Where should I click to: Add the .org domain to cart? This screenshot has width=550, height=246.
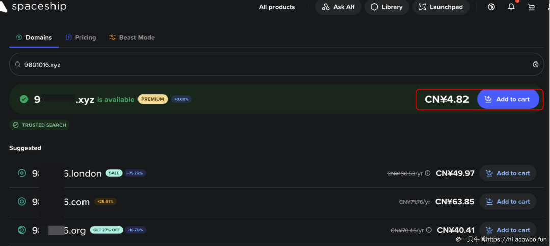pos(508,230)
